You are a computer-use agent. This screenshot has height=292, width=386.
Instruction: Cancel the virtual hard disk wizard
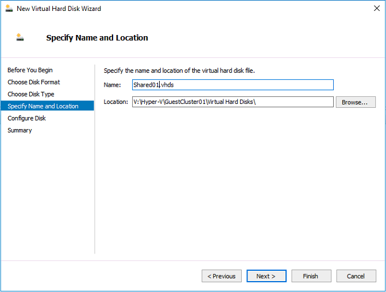point(356,276)
